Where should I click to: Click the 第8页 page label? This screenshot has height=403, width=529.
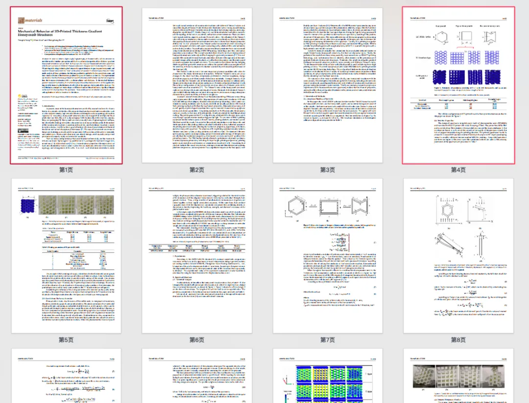coord(458,340)
